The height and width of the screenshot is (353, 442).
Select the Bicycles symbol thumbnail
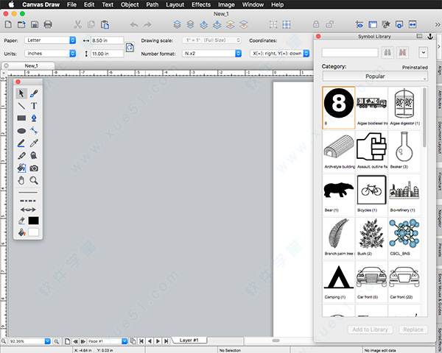click(372, 189)
